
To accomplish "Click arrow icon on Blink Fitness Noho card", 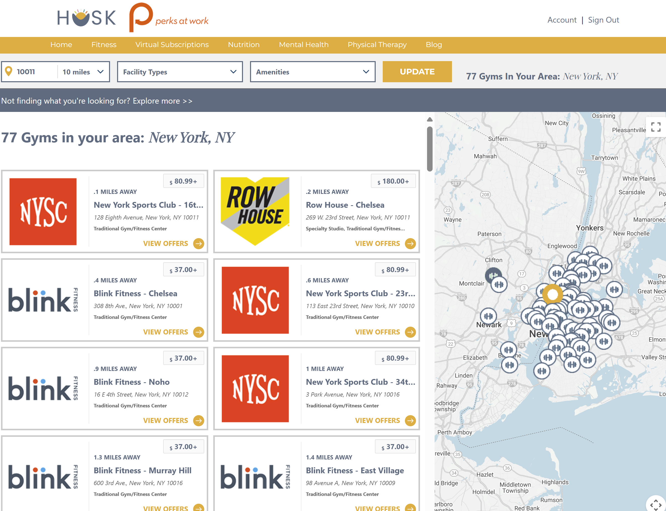I will coord(199,420).
